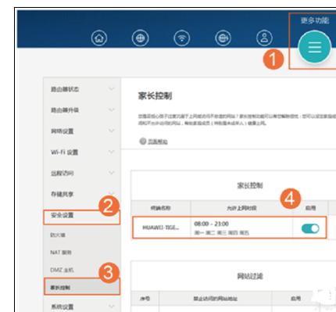
Task: Expand the 远程访问 chevron in sidebar
Action: [111, 173]
